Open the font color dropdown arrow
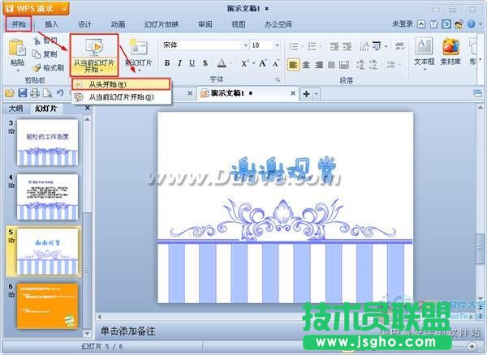This screenshot has width=487, height=355. pos(231,63)
